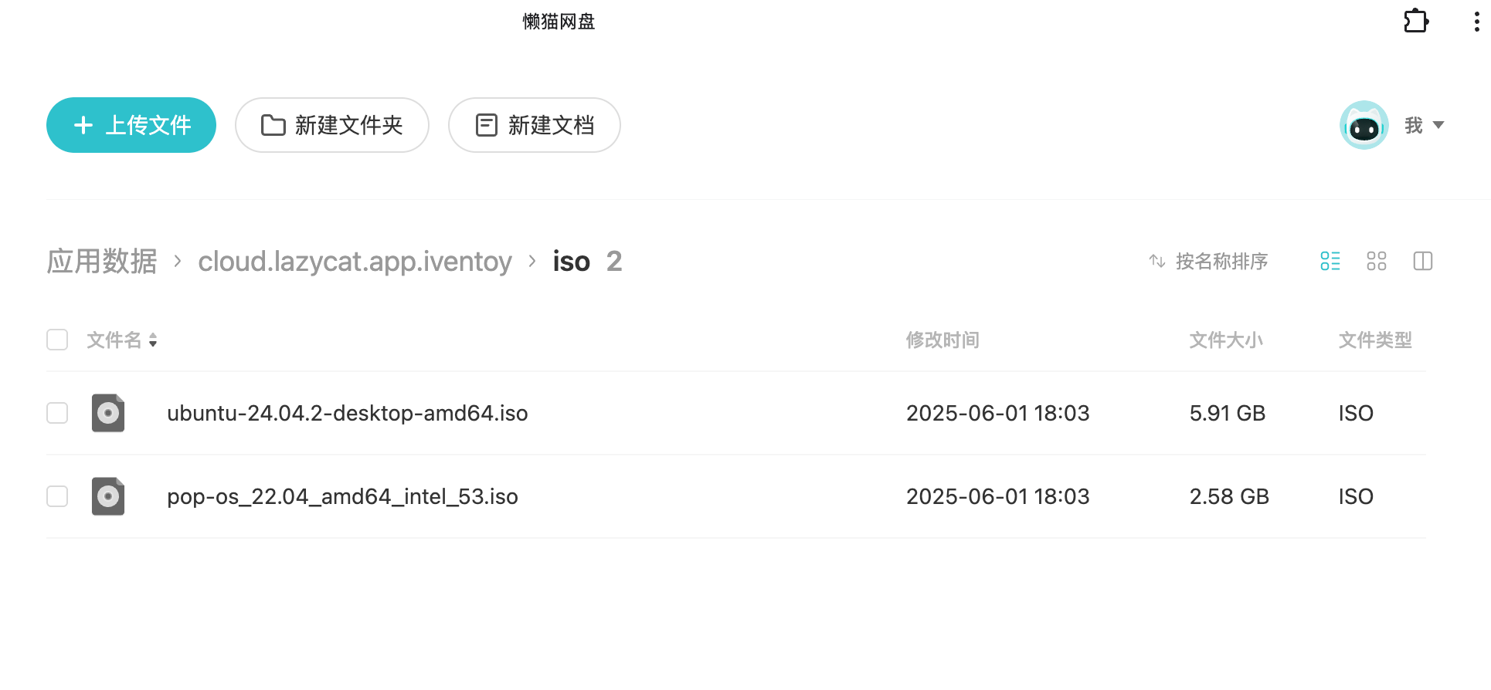Click the 新建文件夹 new folder button
Screen dimensions: 1491x690
332,125
